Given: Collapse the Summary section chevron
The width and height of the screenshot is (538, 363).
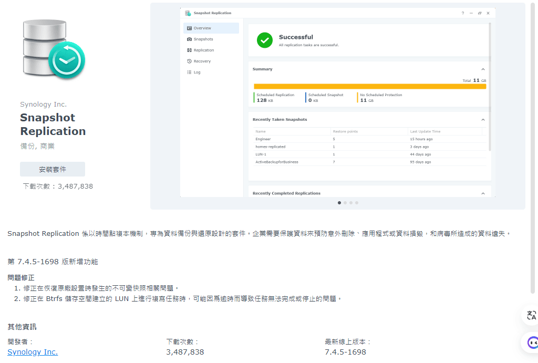Looking at the screenshot, I should click(x=483, y=69).
